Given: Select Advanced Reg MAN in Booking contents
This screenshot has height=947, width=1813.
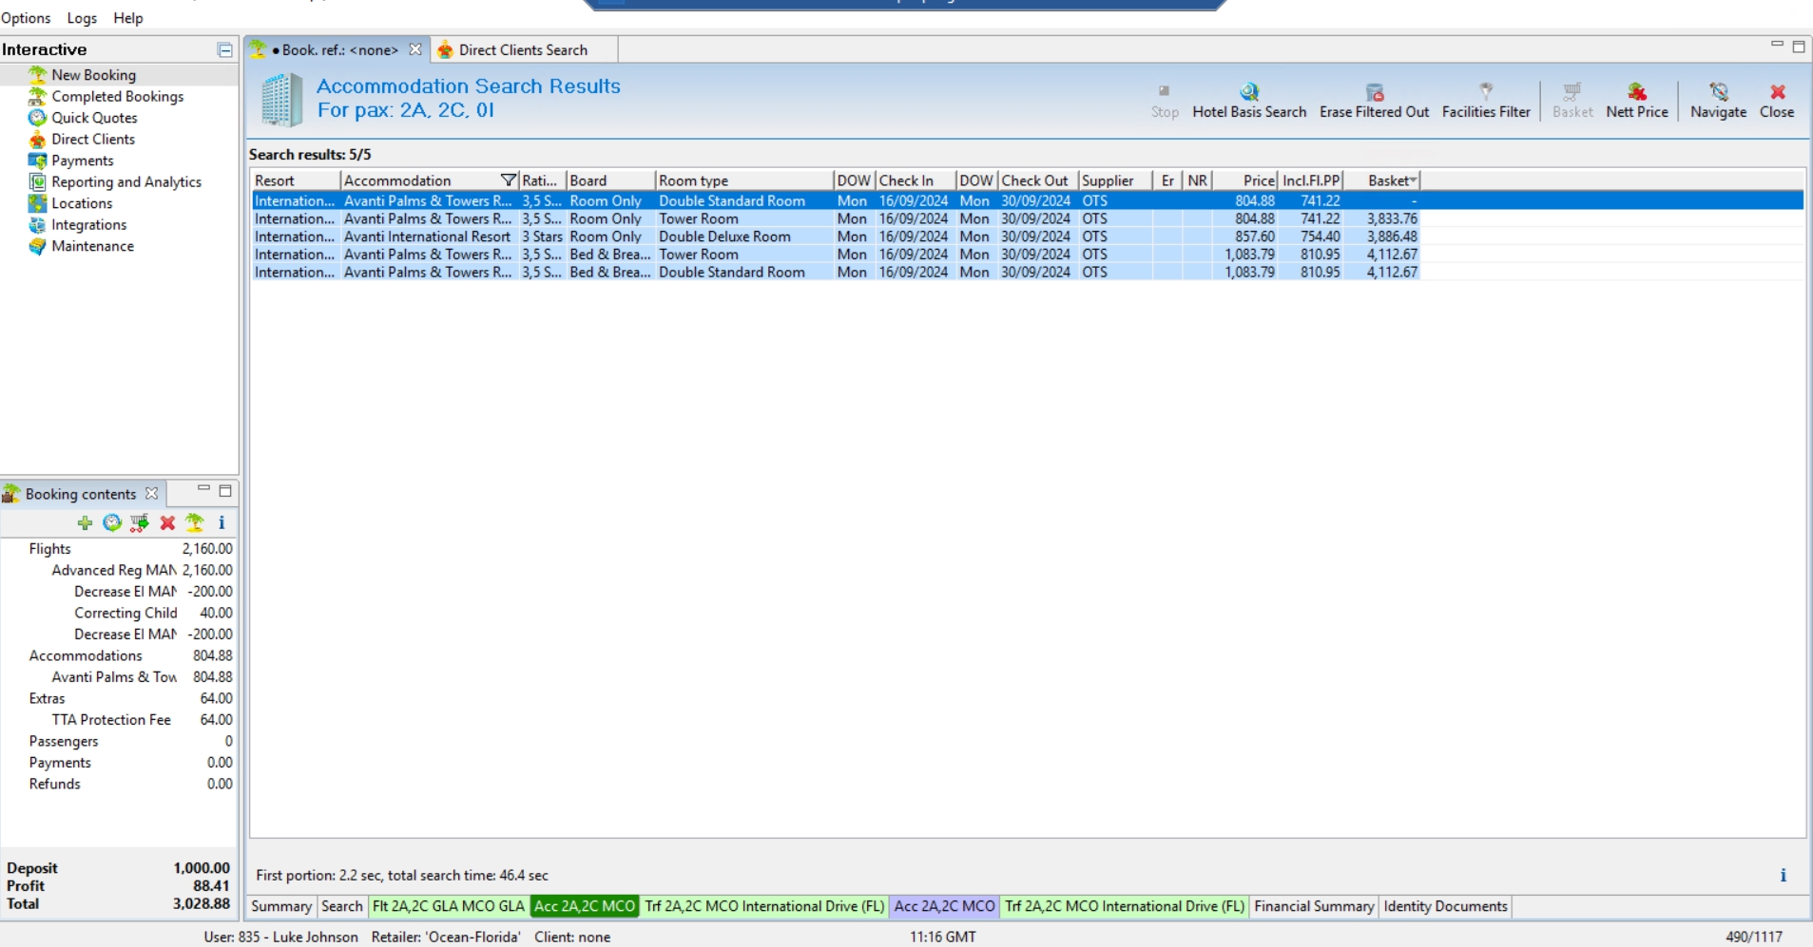Looking at the screenshot, I should [114, 570].
